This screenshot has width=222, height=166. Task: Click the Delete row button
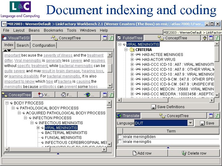(x=194, y=153)
